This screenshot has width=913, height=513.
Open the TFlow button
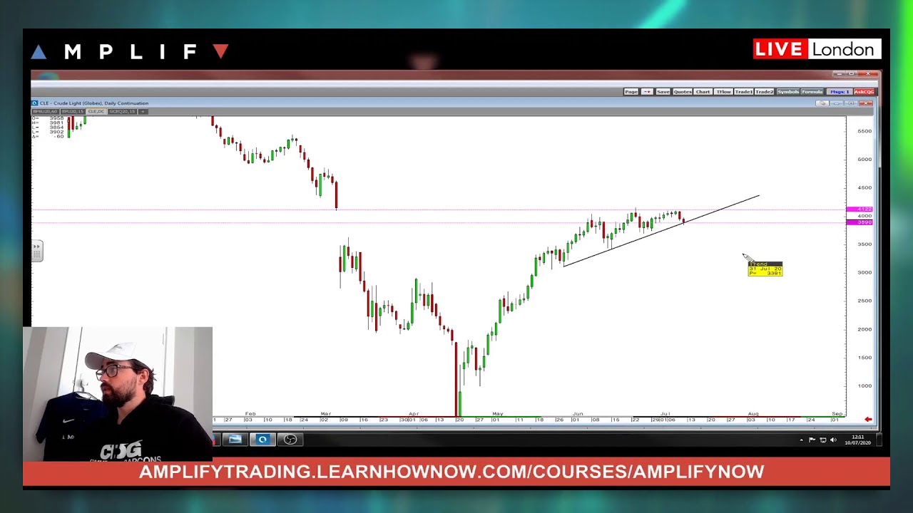coord(724,92)
